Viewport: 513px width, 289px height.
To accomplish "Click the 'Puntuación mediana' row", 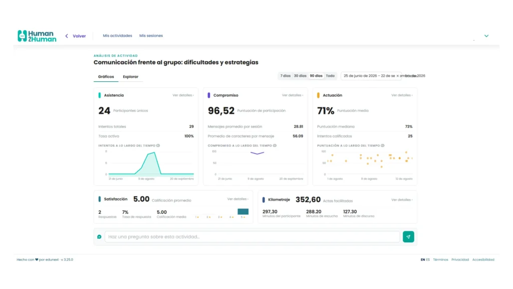I will click(x=365, y=126).
